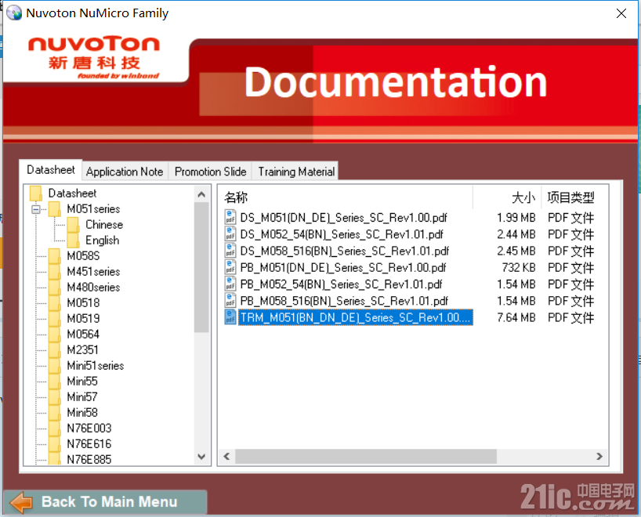Click the file list scroll left arrow
Viewport: 641px width, 517px height.
pyautogui.click(x=227, y=456)
